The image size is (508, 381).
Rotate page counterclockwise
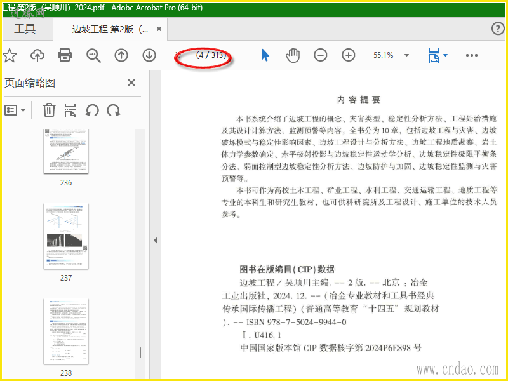point(92,110)
